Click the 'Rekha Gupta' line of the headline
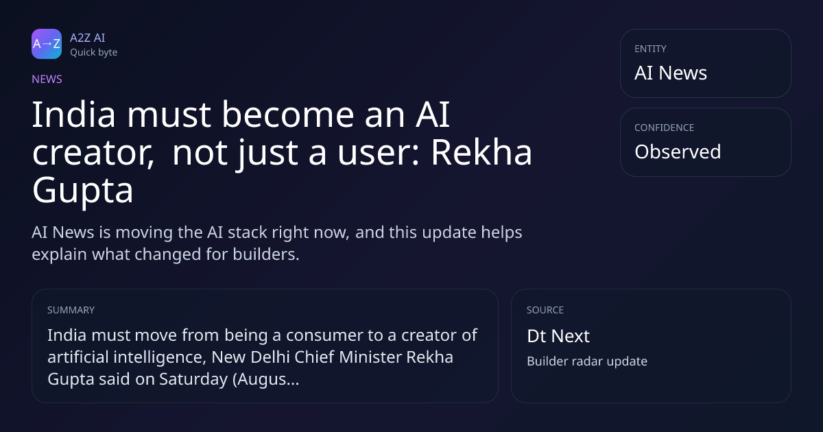The width and height of the screenshot is (823, 432). (x=82, y=191)
